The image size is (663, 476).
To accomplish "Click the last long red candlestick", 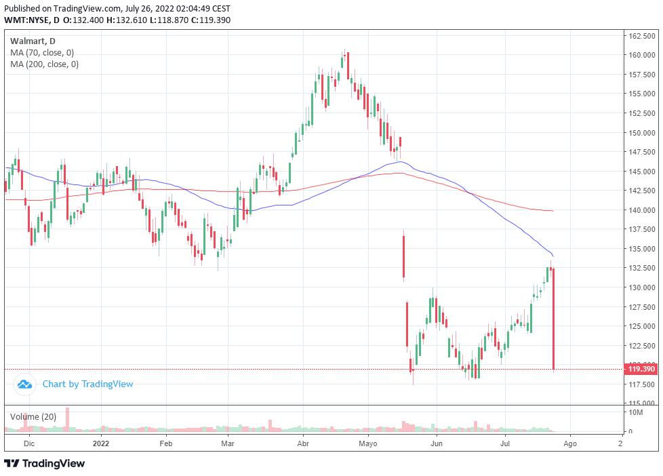I will [x=553, y=318].
